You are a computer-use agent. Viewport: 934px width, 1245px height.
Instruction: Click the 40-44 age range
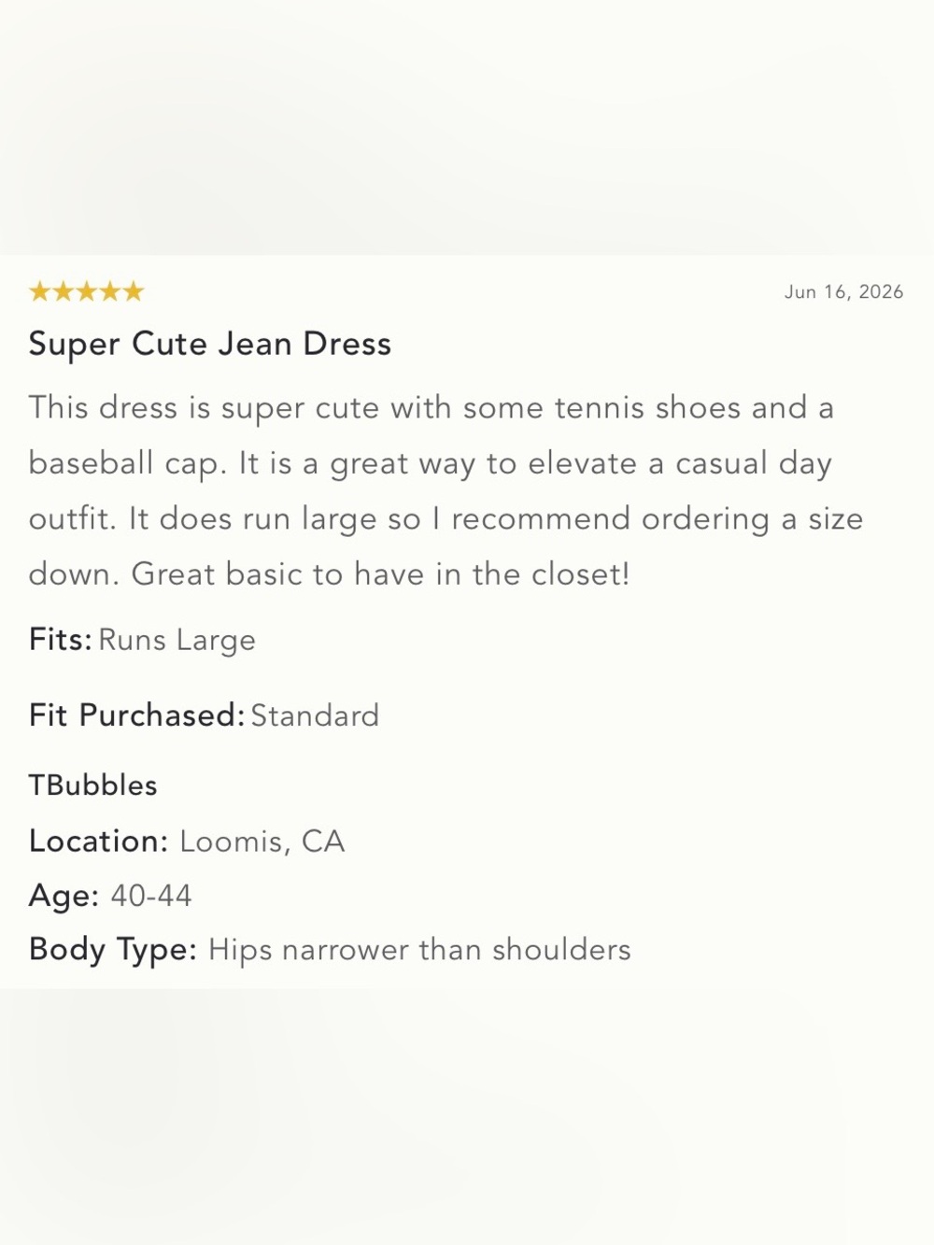pos(151,897)
